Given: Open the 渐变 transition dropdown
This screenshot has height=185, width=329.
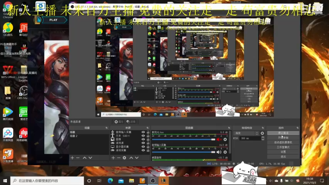Looking at the screenshot, I should [x=246, y=133].
